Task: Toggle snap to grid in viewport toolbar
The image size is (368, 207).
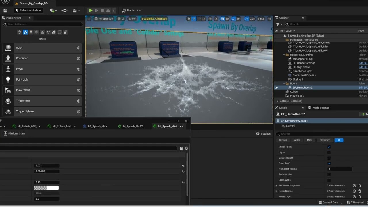Action: (222, 18)
